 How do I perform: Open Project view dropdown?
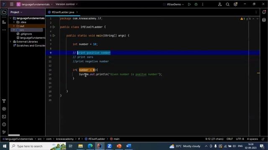tap(16, 12)
